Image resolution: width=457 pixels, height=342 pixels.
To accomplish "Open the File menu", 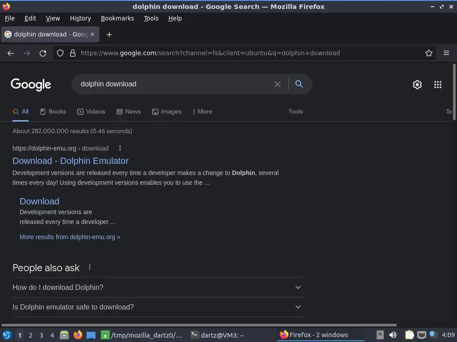I will [x=10, y=18].
